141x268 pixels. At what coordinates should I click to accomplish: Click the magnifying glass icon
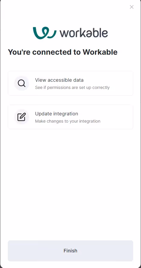point(22,84)
